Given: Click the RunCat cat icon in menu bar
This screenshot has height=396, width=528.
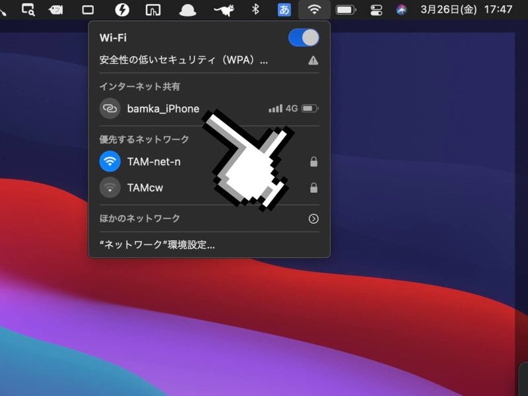Looking at the screenshot, I should click(222, 9).
